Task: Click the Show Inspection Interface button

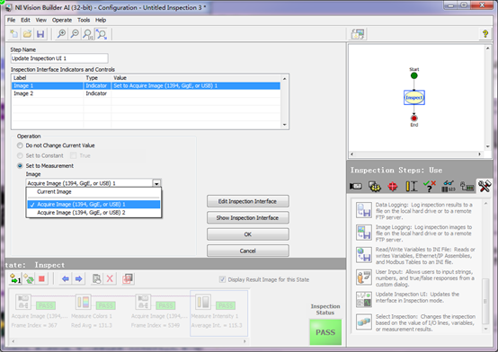Action: pyautogui.click(x=248, y=217)
